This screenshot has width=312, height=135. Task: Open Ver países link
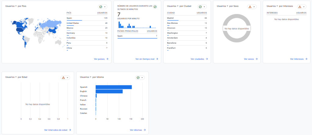coord(101,59)
